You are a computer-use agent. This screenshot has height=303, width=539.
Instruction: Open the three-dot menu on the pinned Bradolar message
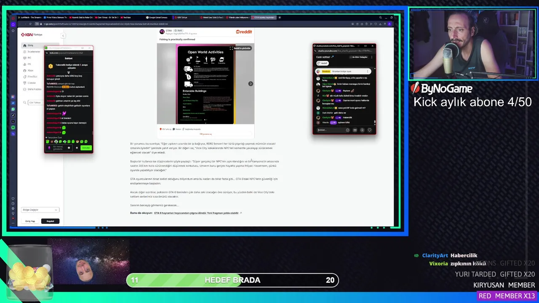[x=368, y=72]
